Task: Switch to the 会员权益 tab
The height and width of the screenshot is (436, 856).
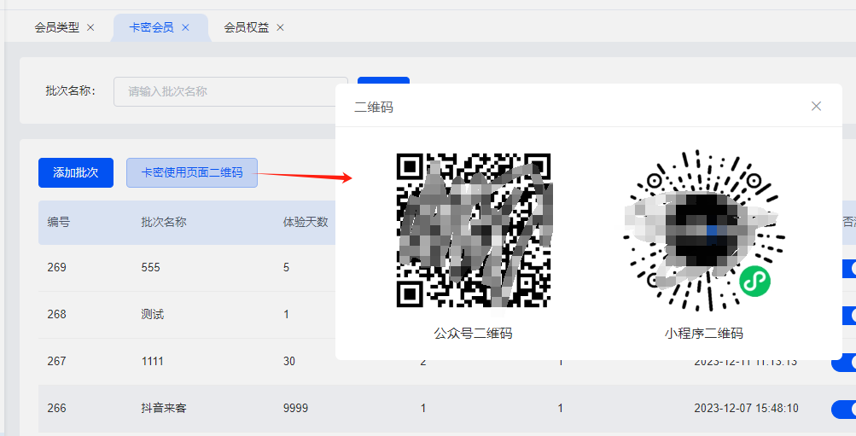Action: click(x=246, y=27)
